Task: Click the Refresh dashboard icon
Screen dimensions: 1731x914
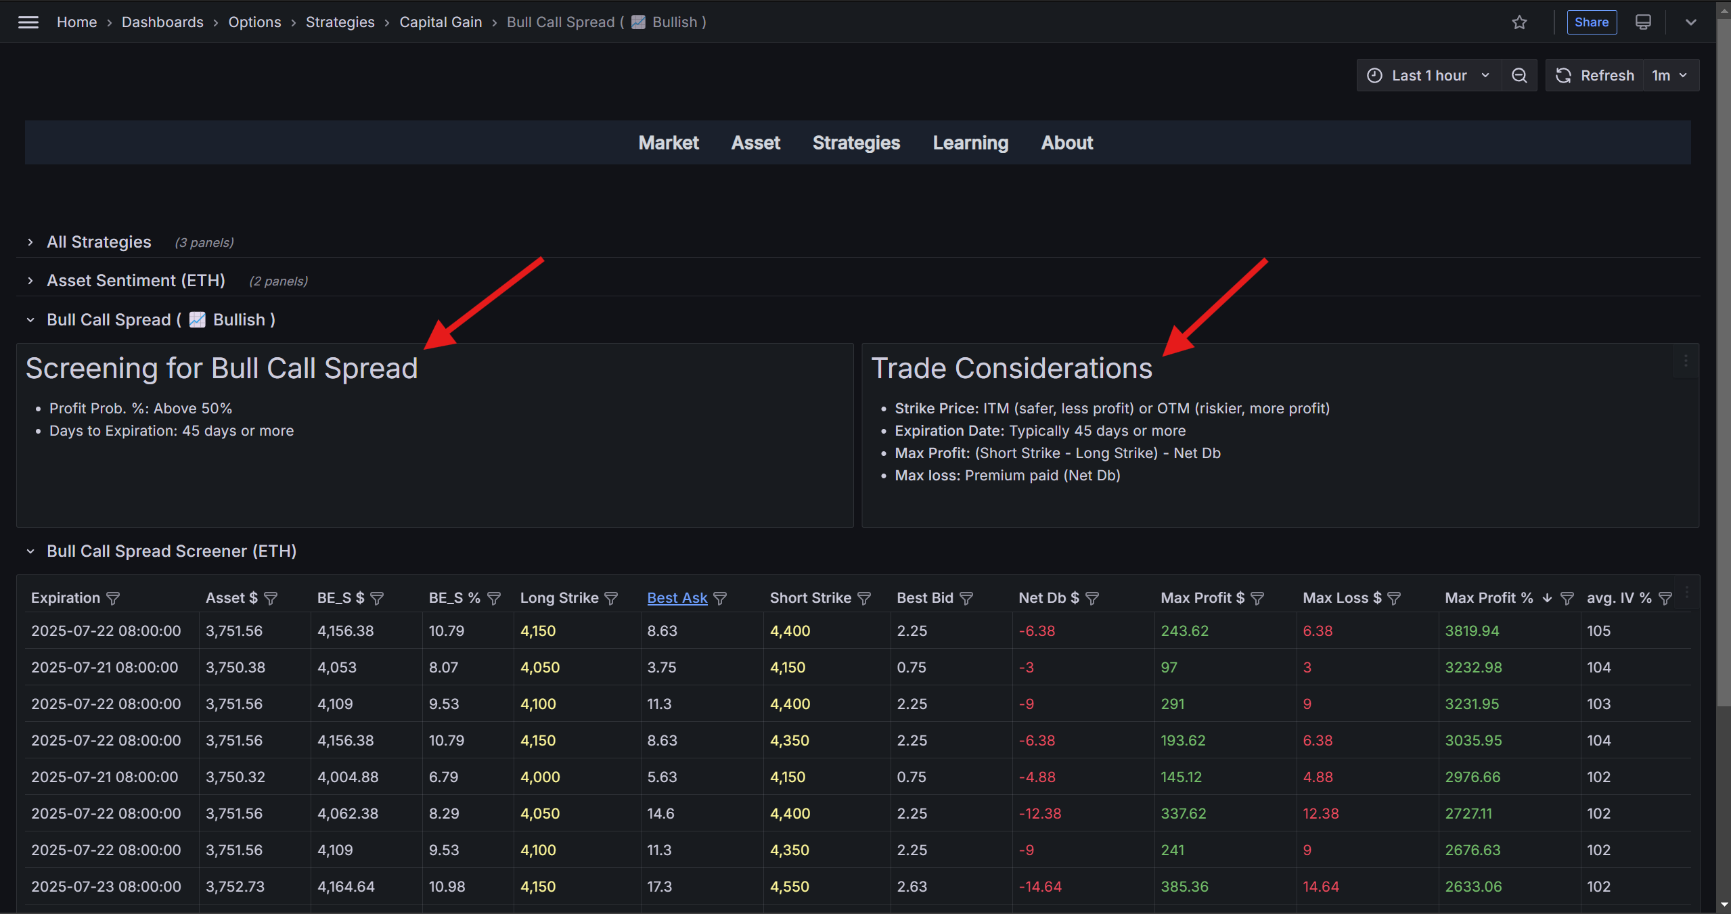Action: click(x=1563, y=76)
